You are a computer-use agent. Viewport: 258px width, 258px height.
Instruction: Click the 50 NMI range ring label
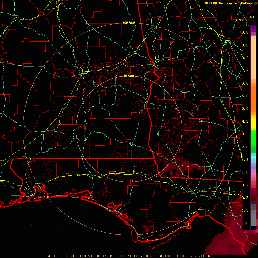[129, 76]
